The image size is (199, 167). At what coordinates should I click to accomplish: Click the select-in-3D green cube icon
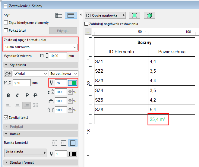[150, 15]
